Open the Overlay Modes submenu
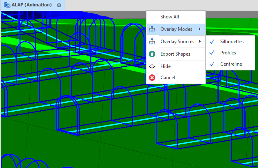The image size is (258, 168). 176,29
